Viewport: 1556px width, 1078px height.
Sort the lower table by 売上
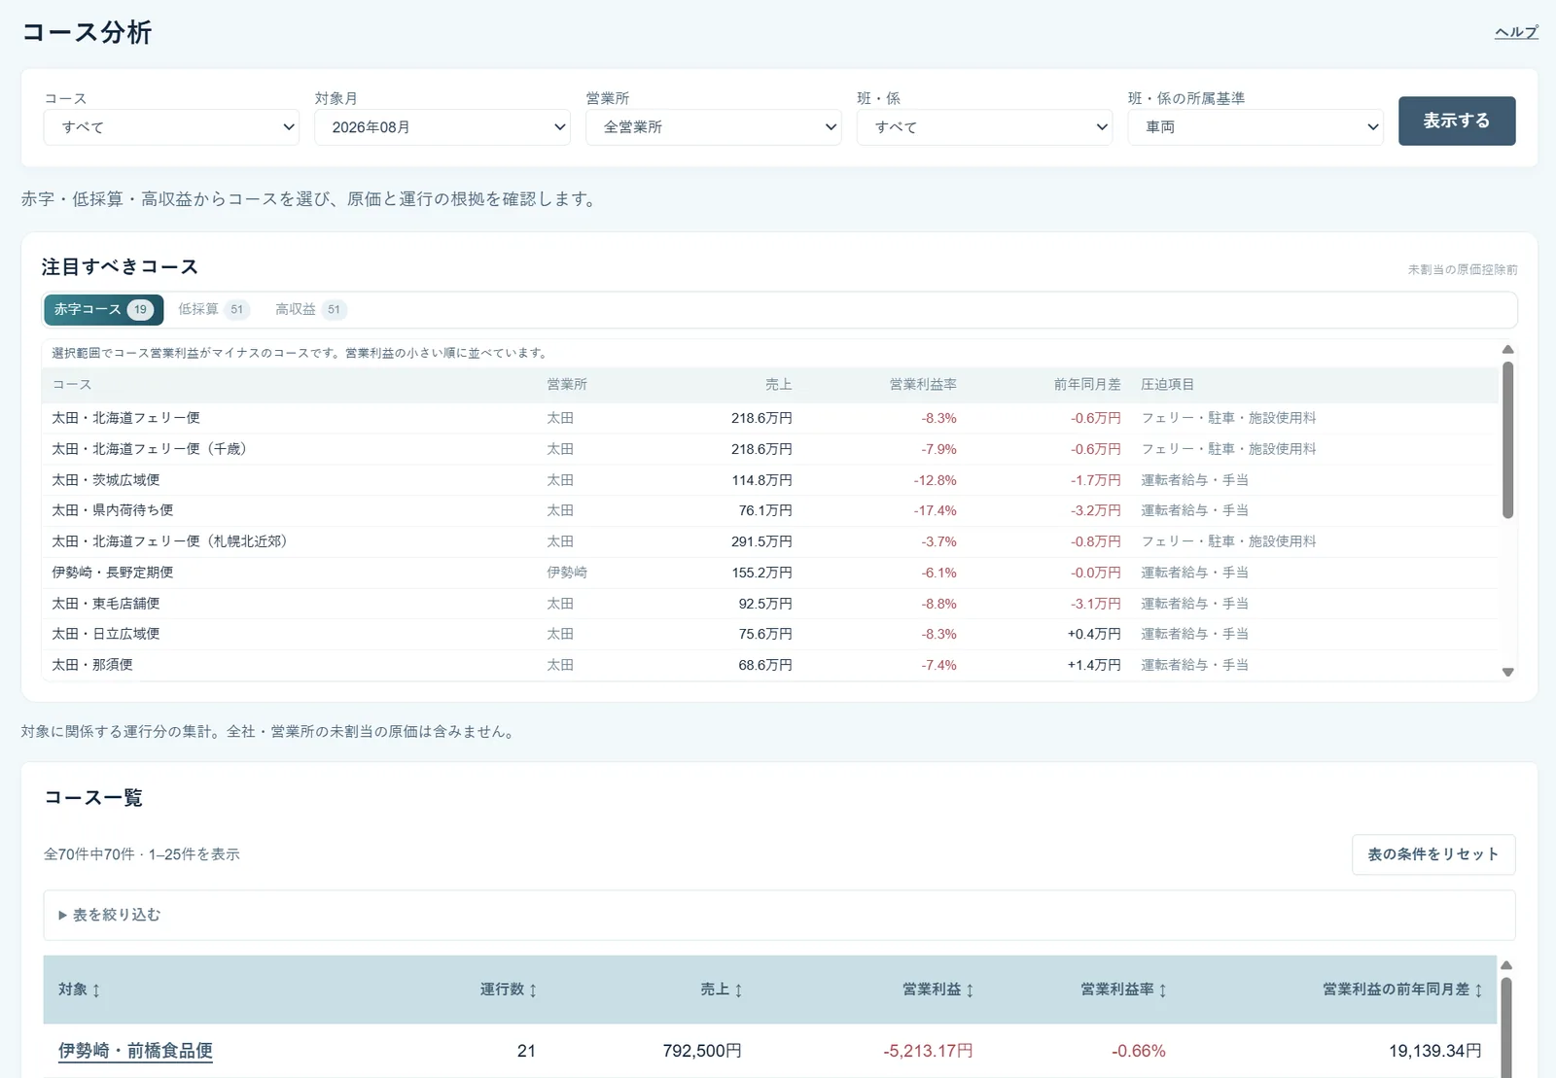722,990
